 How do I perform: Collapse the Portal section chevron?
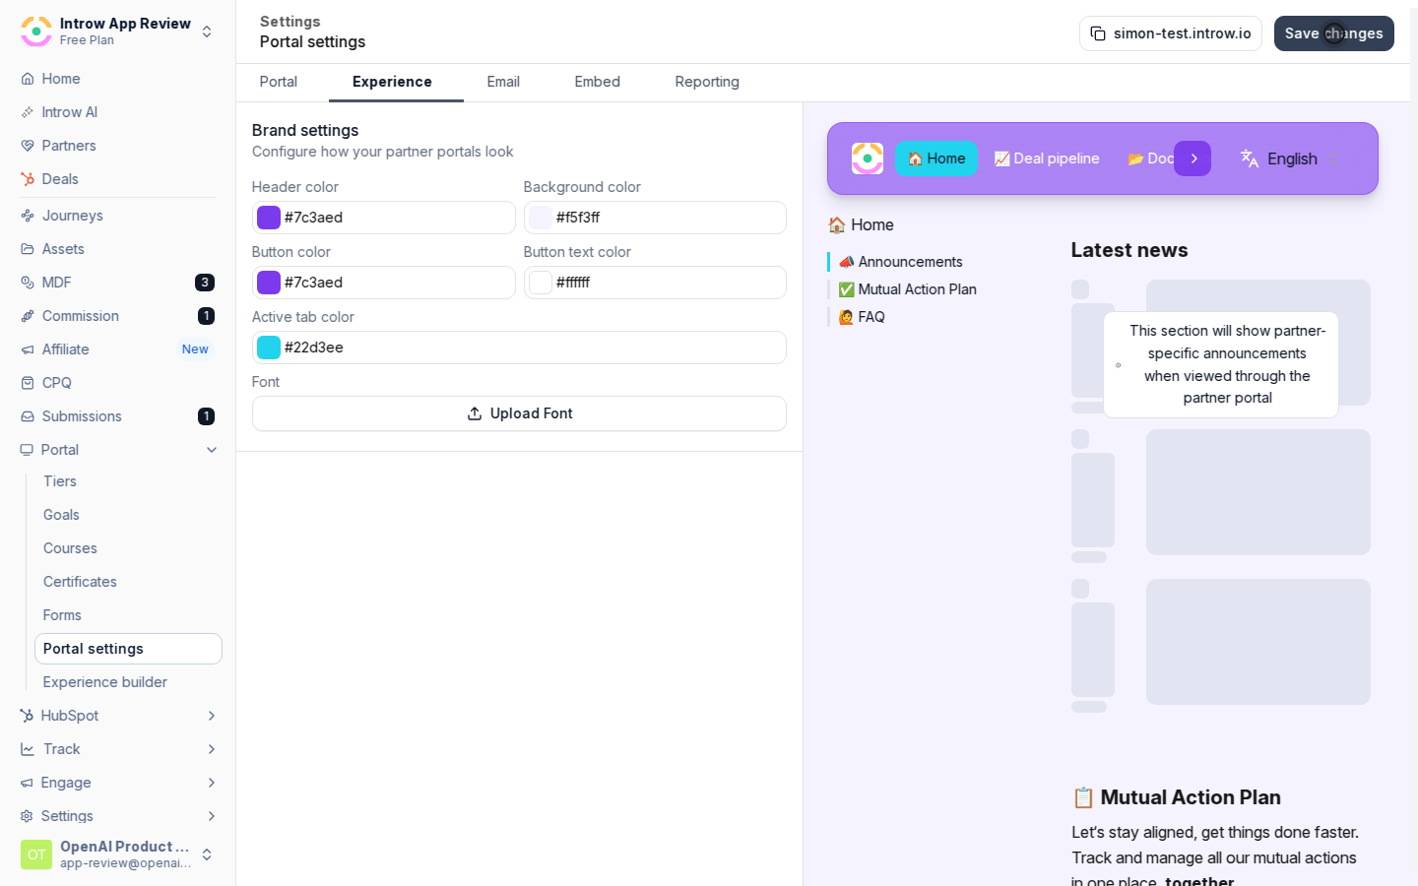click(x=211, y=450)
